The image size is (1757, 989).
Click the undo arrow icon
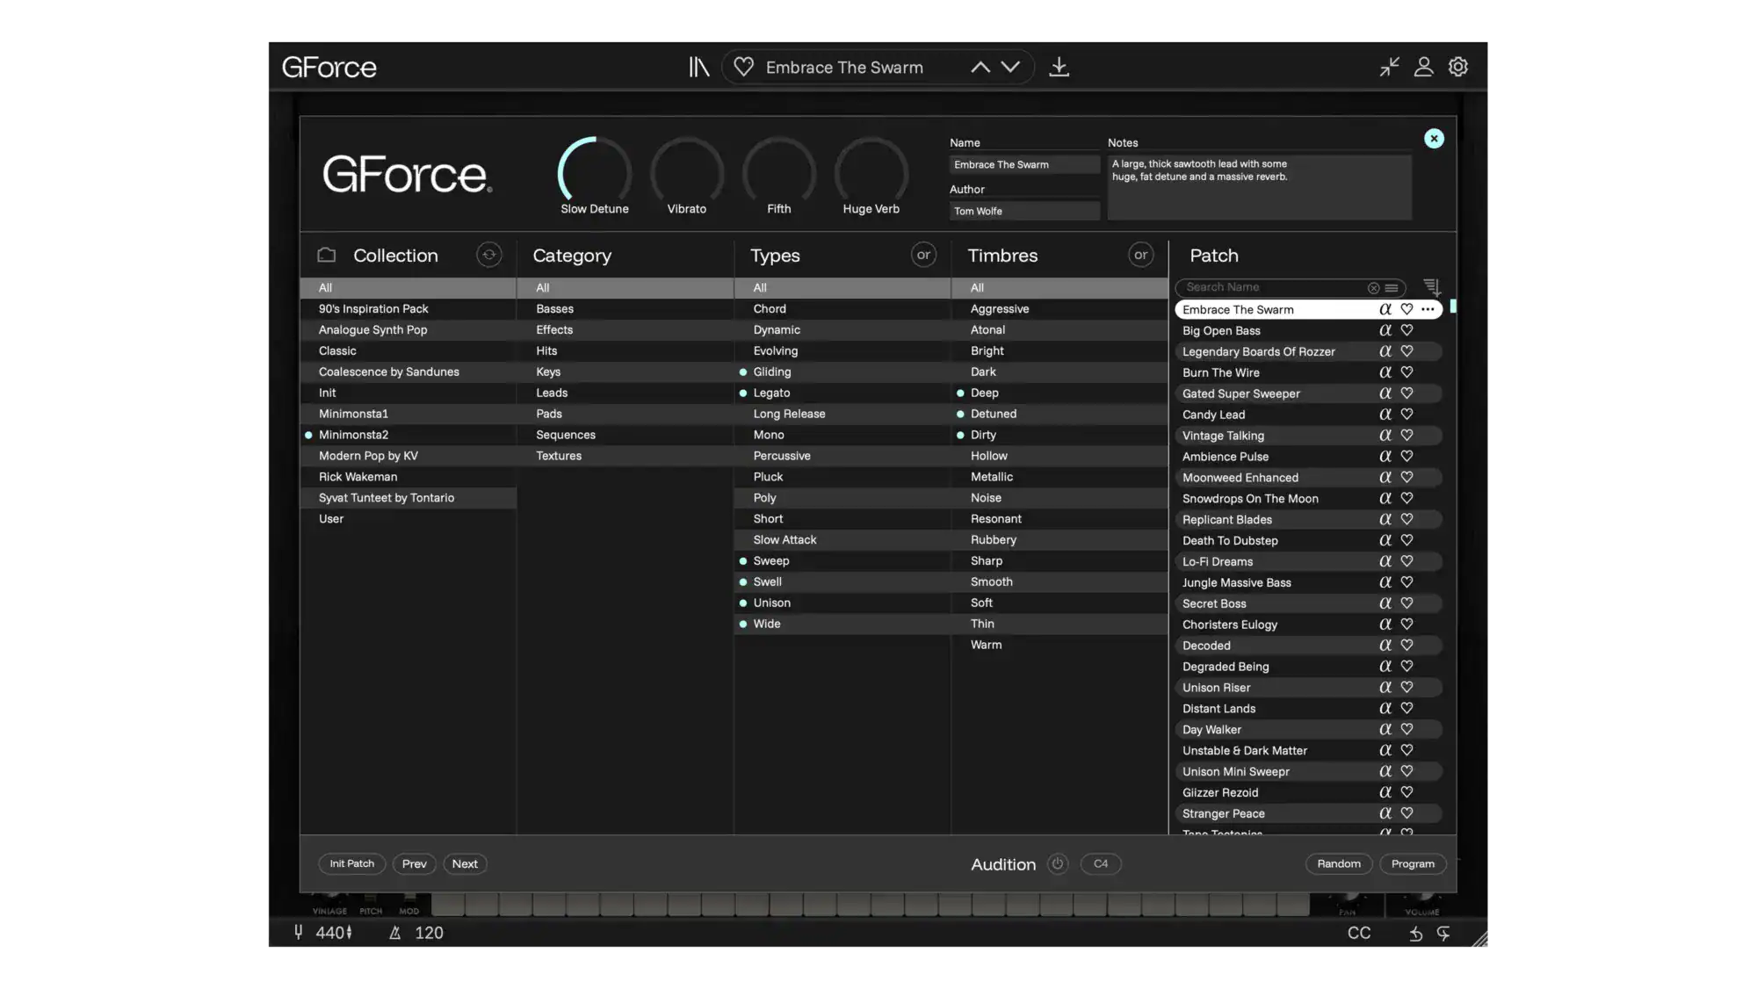coord(1416,934)
